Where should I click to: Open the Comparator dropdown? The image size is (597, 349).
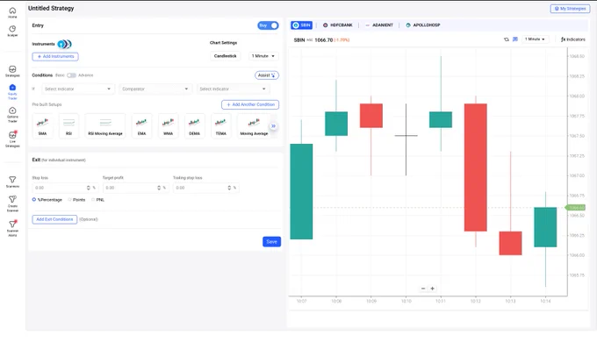coord(155,89)
